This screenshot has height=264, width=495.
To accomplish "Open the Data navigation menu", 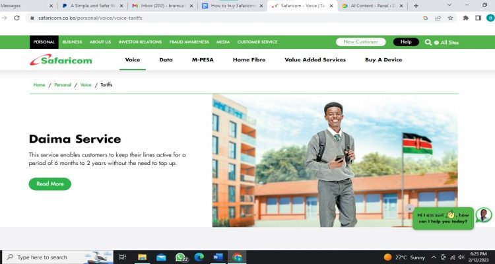I will tap(166, 59).
